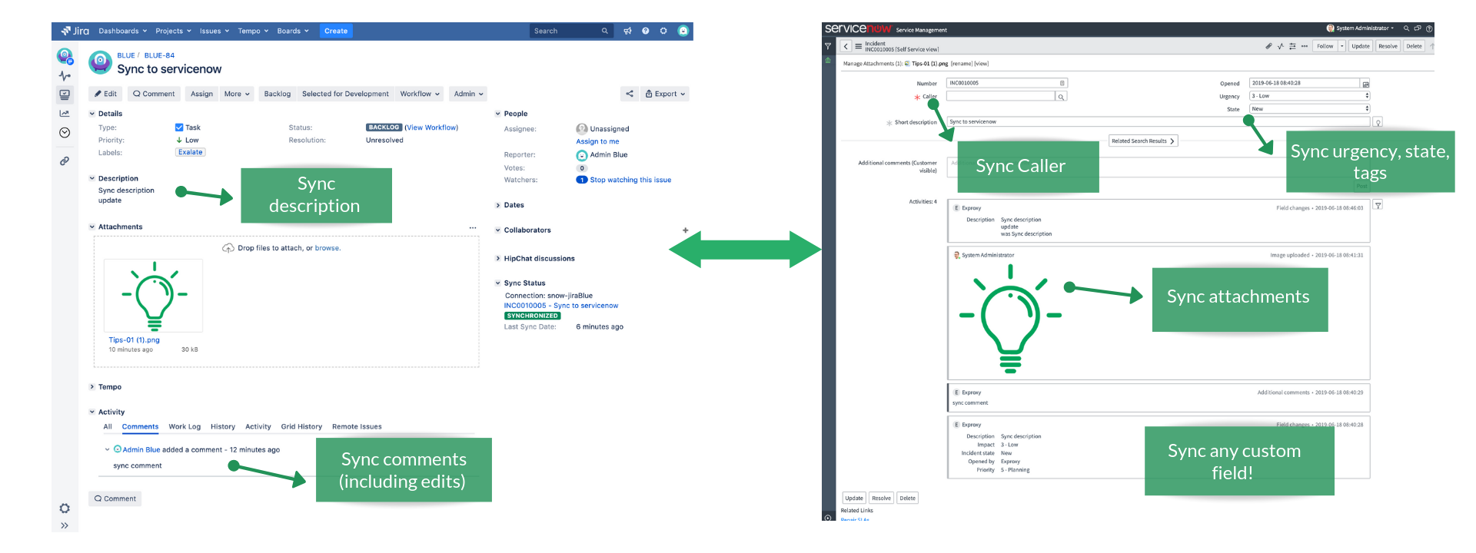
Task: Open the Urgency dropdown in ServiceNow
Action: point(1309,96)
